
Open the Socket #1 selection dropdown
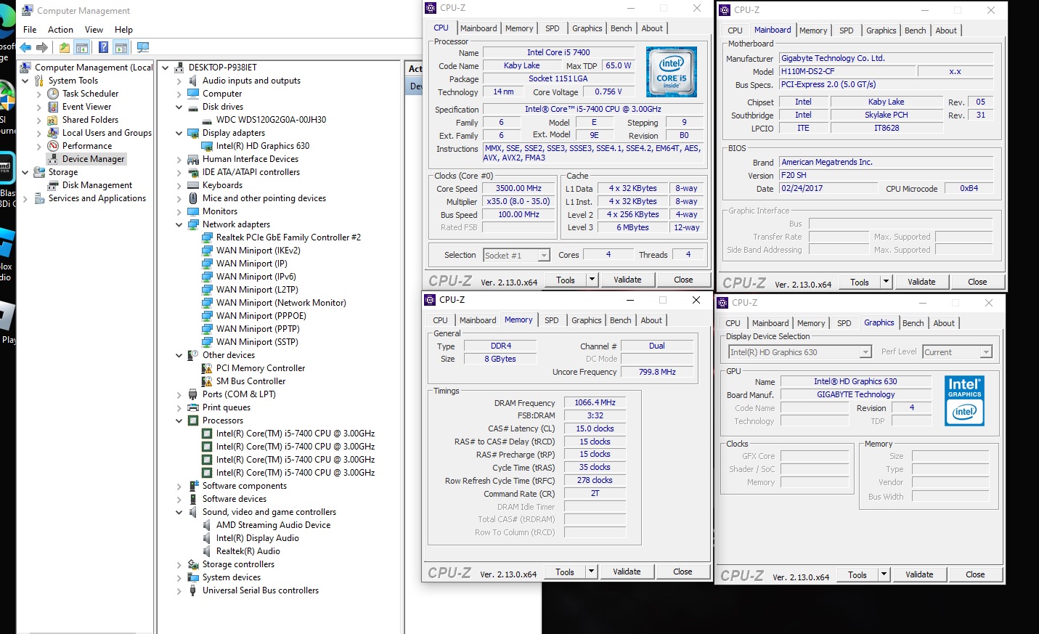544,256
